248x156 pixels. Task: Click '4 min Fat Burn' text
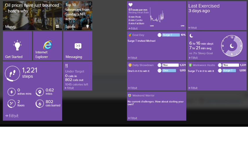coord(136,23)
